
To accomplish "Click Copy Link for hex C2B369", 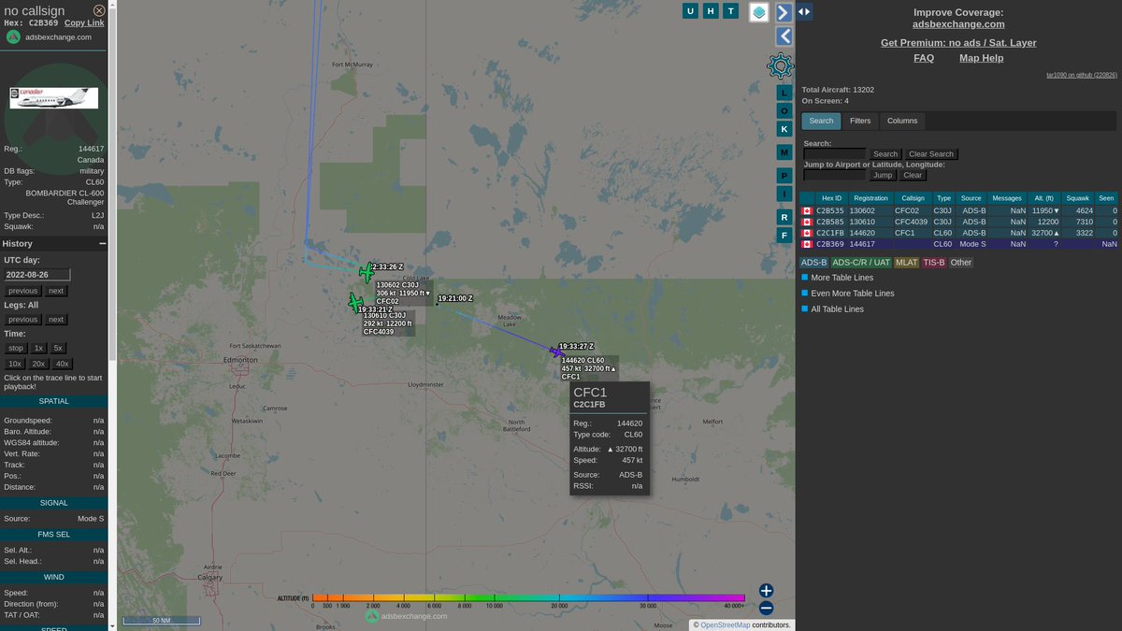I will (x=84, y=22).
